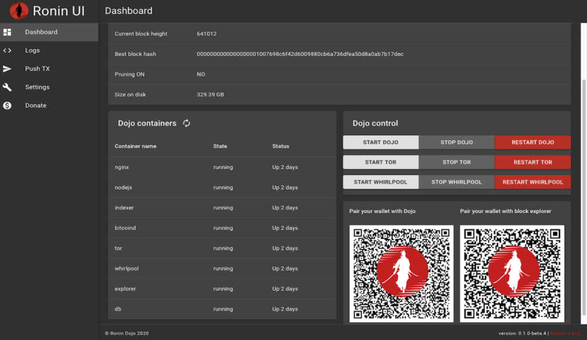Click the block height value 641012
The height and width of the screenshot is (340, 587).
click(206, 34)
